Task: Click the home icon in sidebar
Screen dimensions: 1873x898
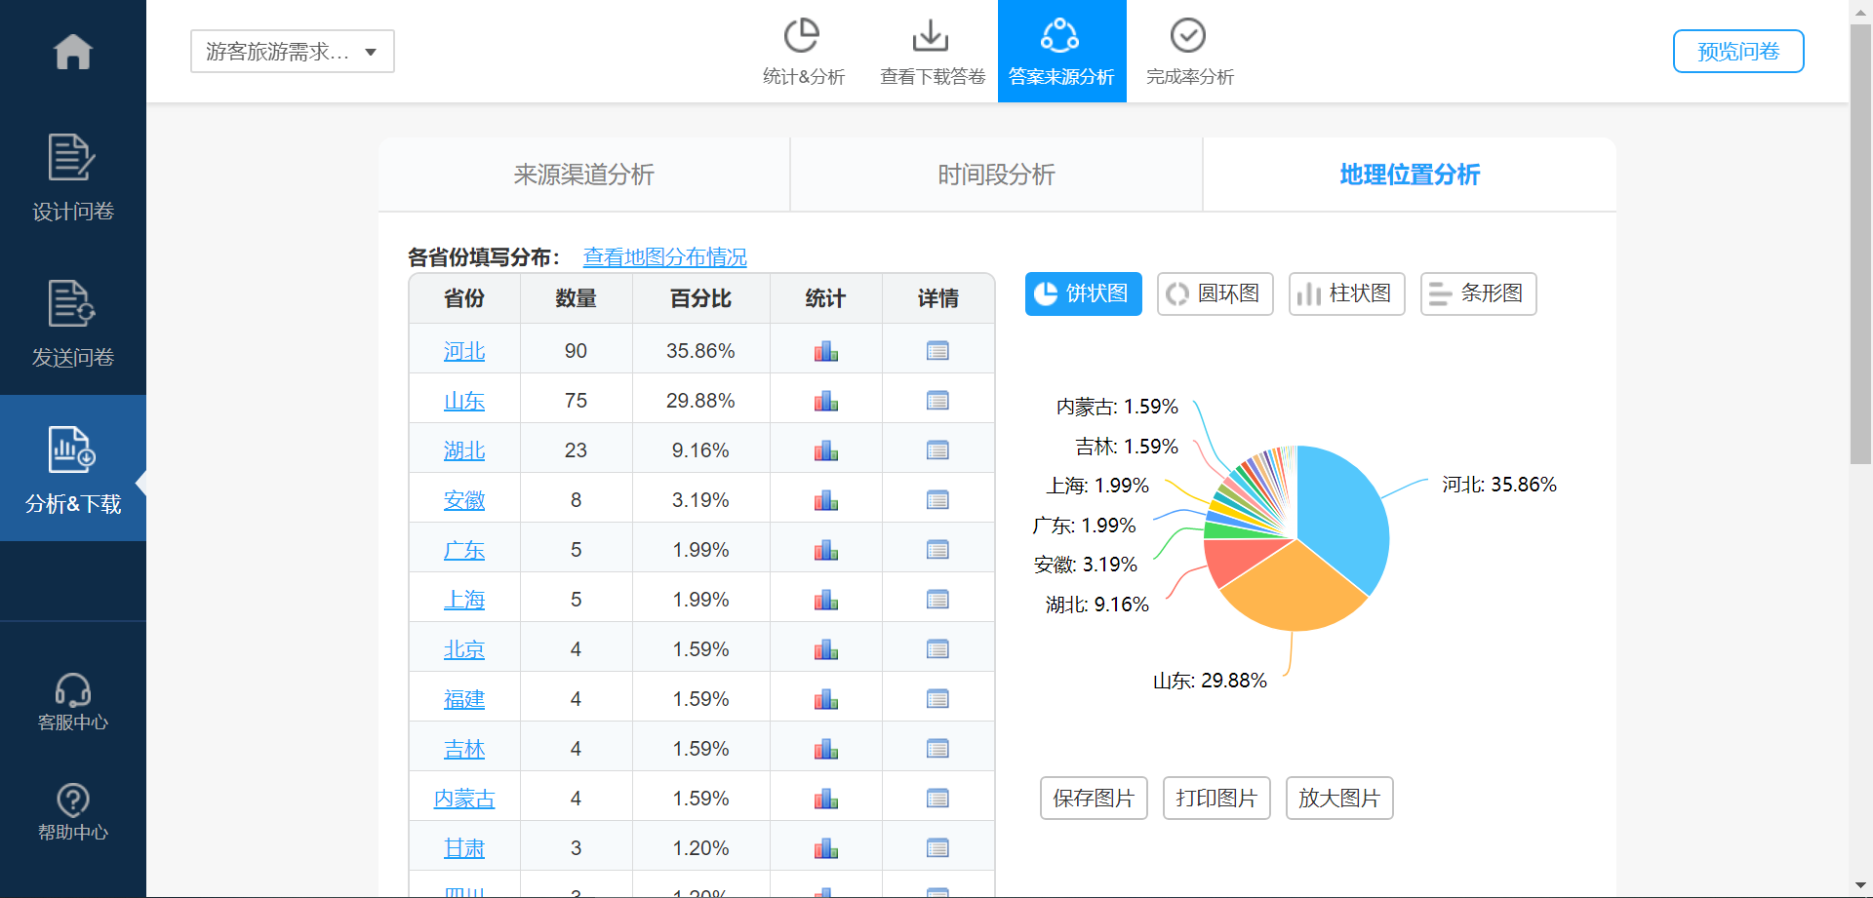Action: point(73,52)
